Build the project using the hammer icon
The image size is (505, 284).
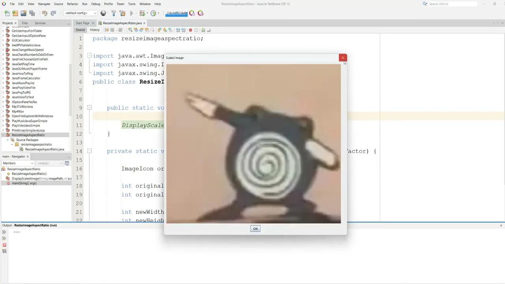tap(113, 13)
